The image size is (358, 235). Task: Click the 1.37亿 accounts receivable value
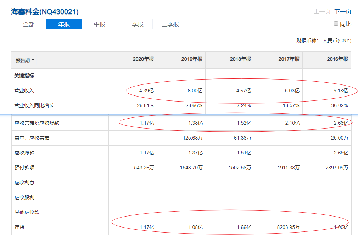195,153
